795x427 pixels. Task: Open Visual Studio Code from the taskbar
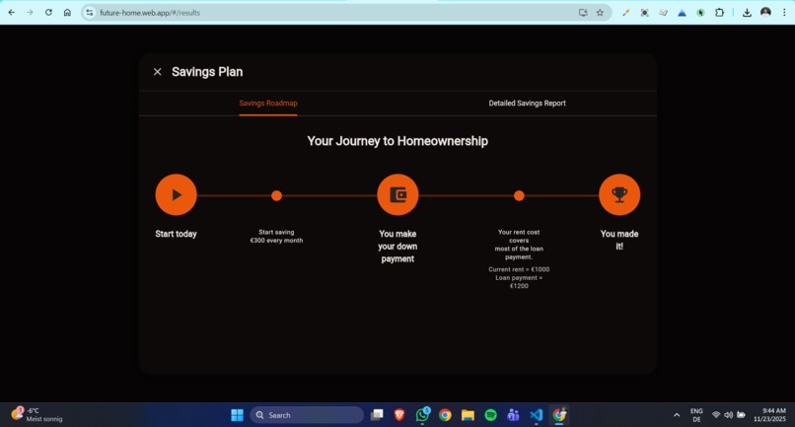click(536, 415)
